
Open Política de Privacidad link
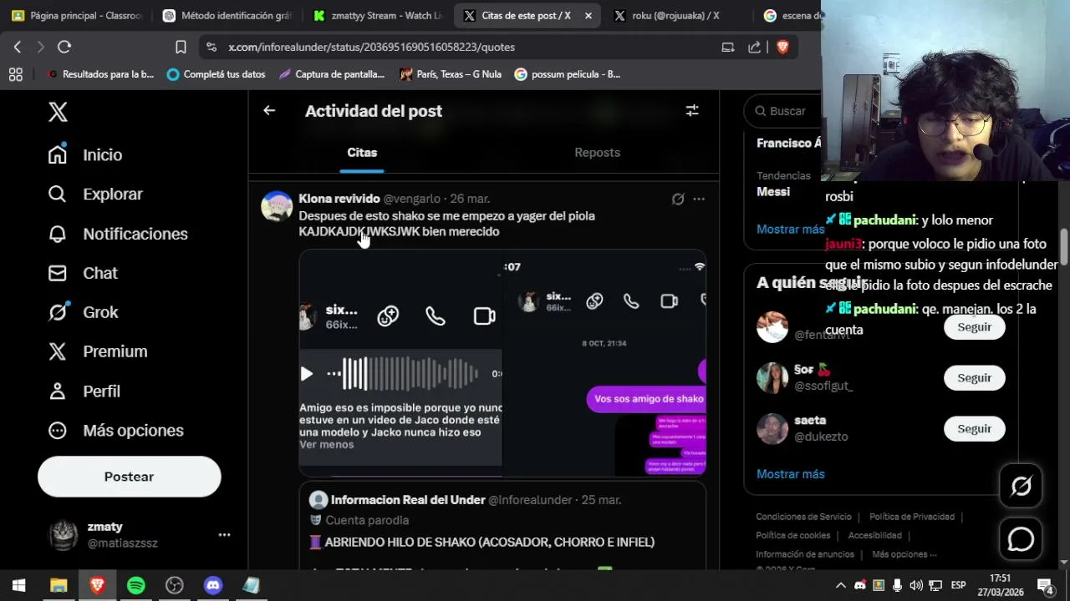point(911,517)
